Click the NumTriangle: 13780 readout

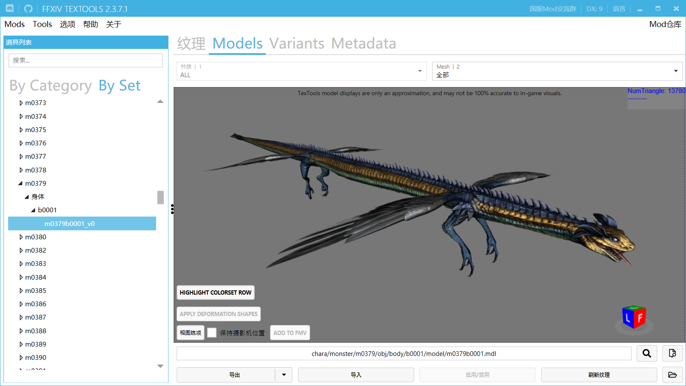656,91
